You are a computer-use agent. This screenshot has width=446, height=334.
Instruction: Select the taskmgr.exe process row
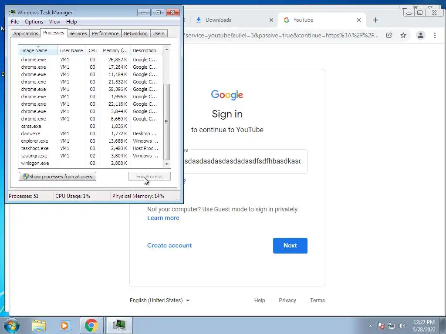(91, 156)
